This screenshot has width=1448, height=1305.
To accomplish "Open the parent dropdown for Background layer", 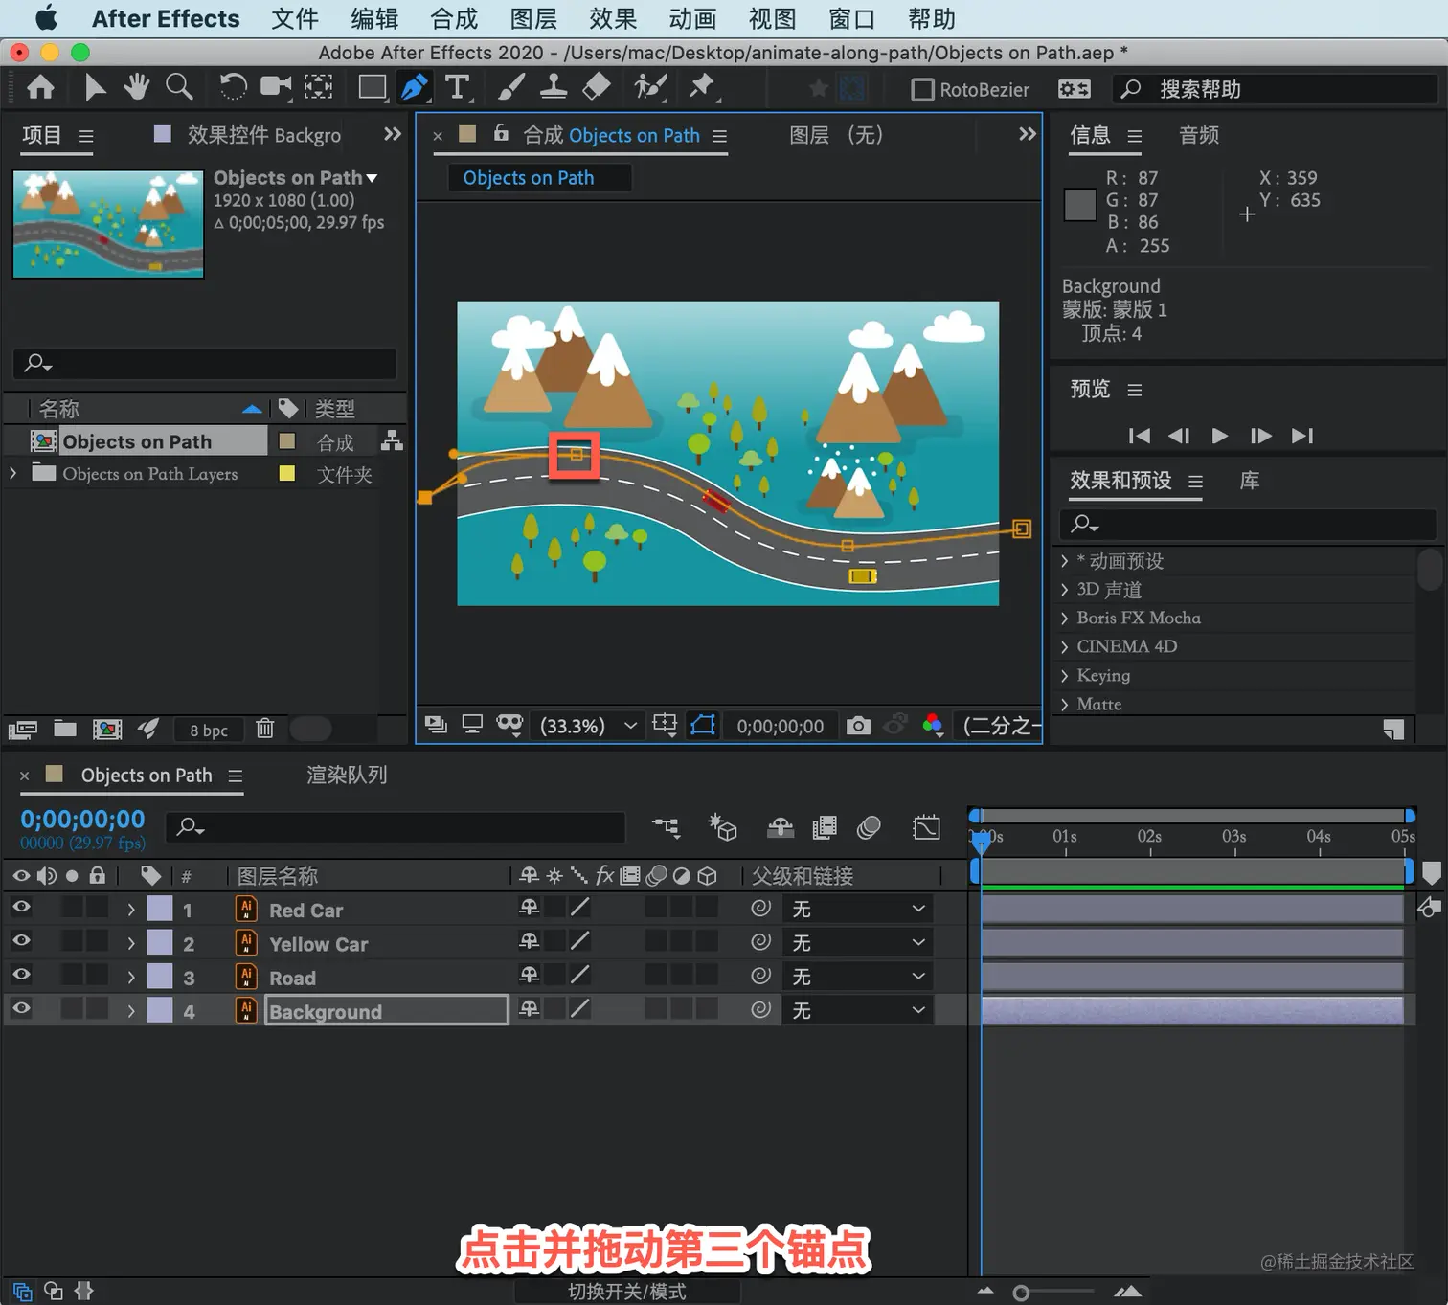I will pos(858,1010).
